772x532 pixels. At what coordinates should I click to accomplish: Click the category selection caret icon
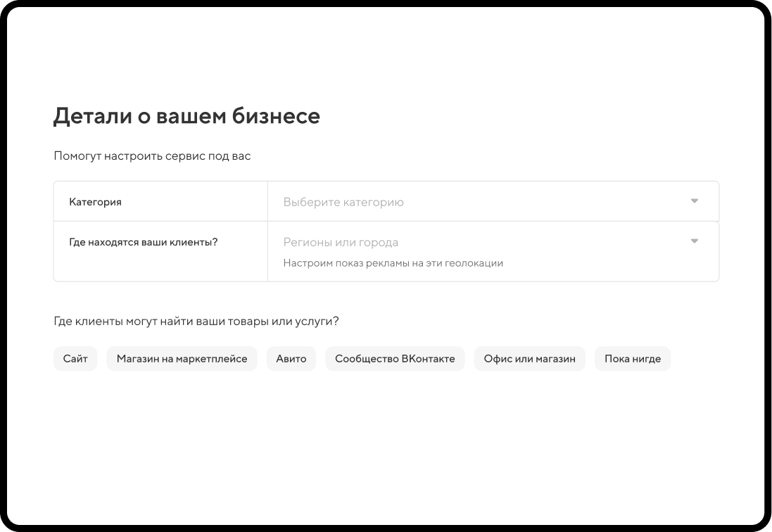point(695,201)
